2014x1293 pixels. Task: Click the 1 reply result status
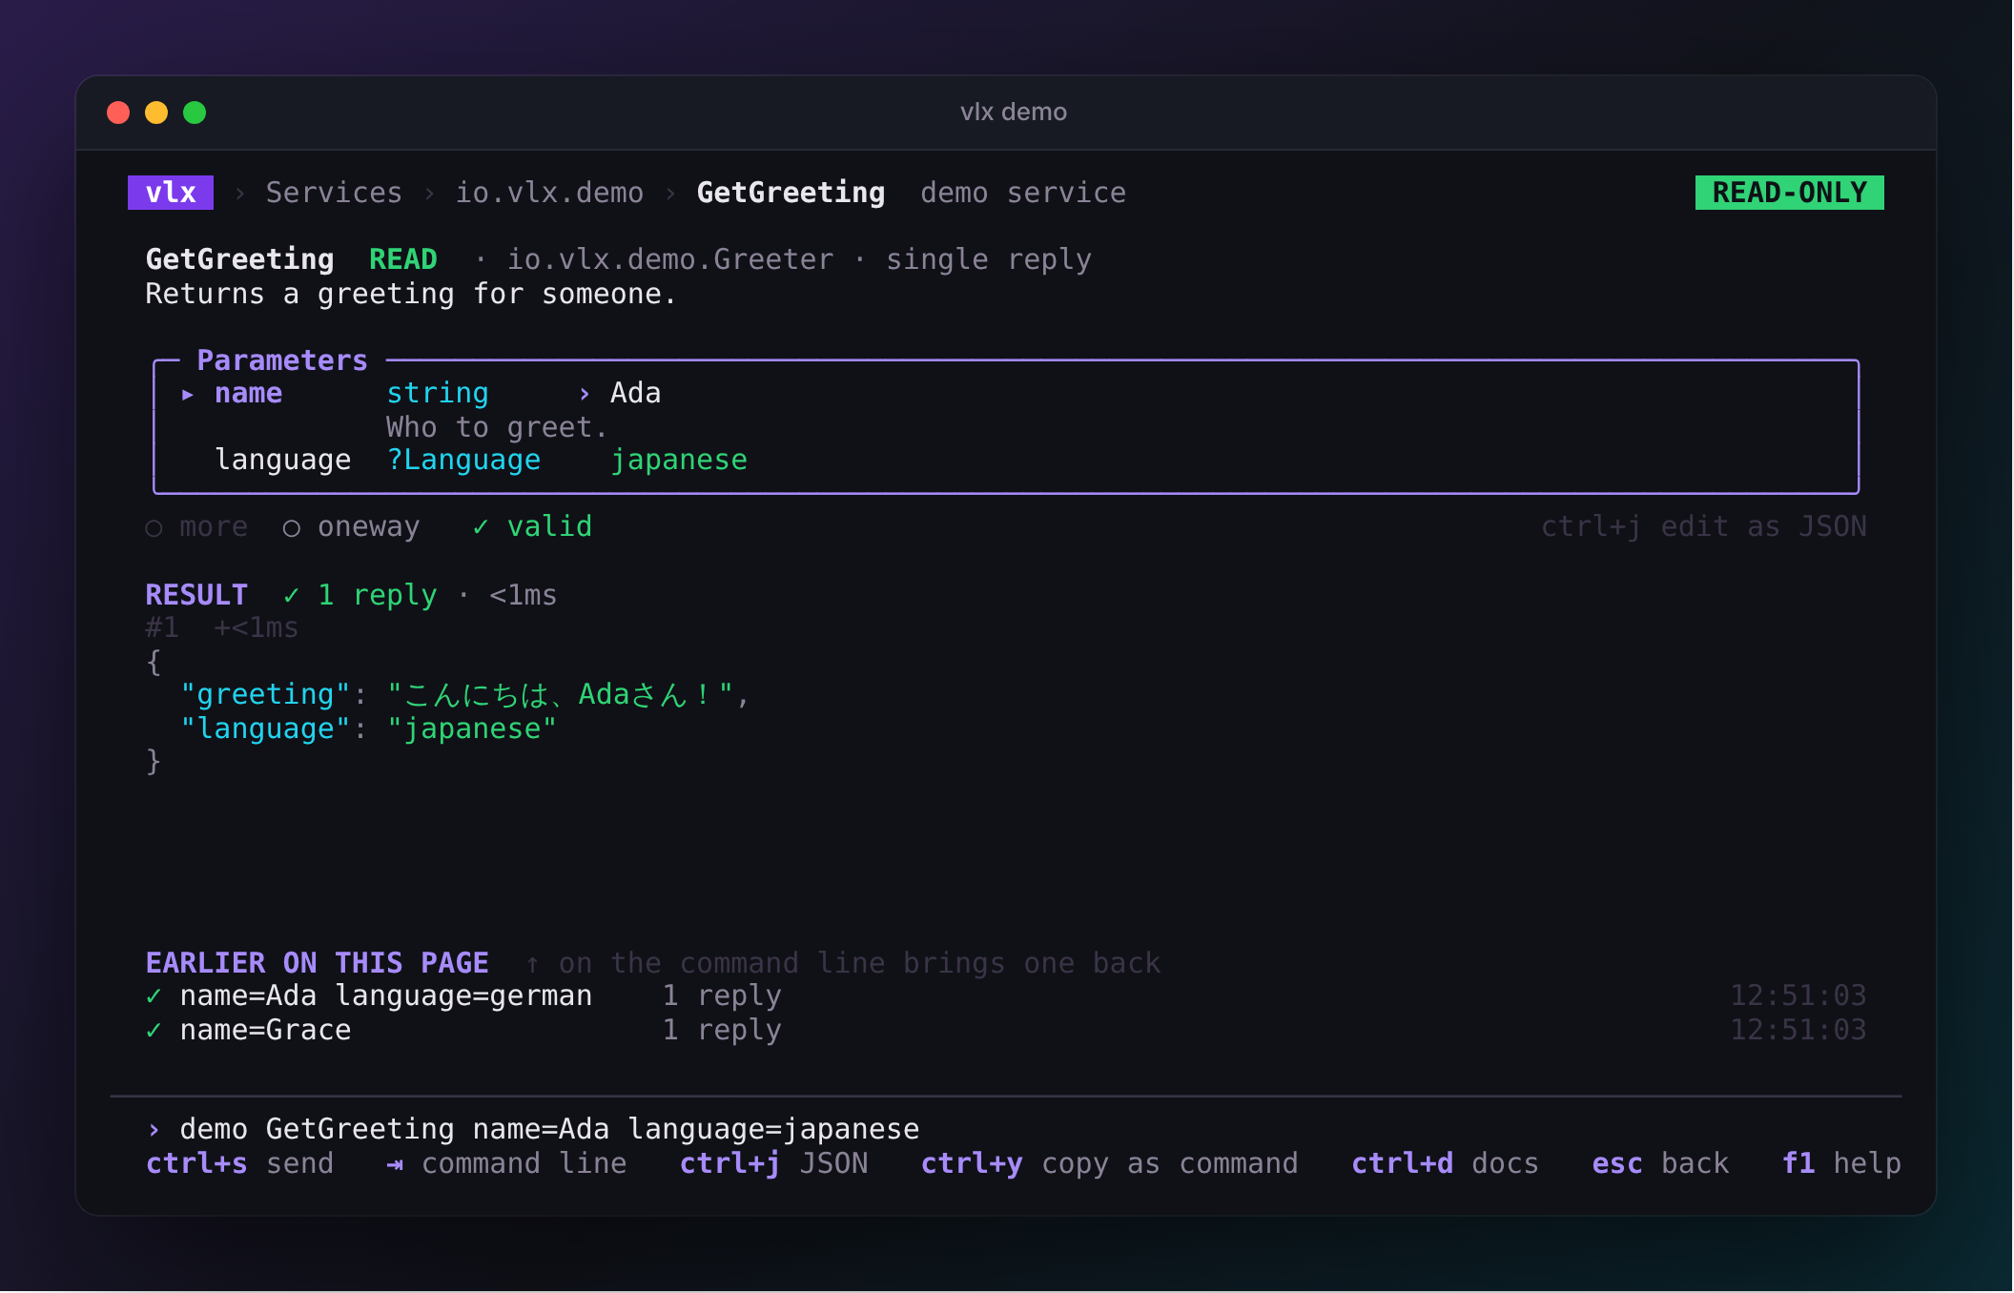[x=360, y=595]
